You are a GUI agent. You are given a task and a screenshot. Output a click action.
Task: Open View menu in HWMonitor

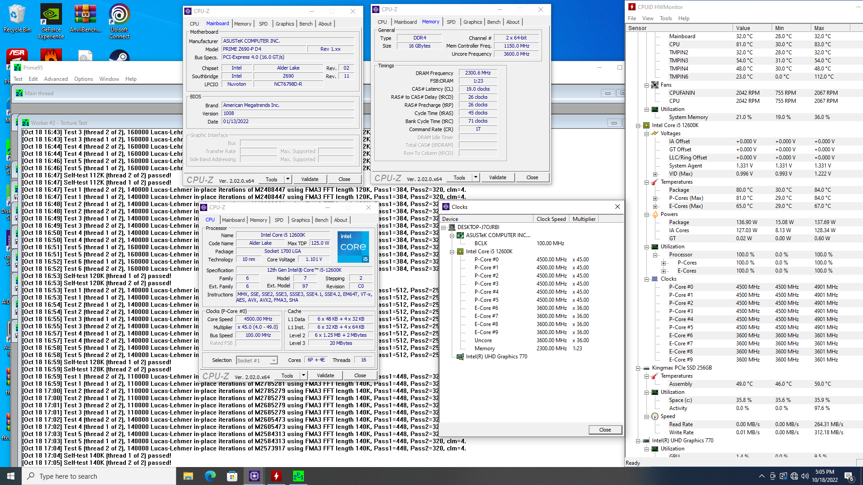[x=648, y=18]
